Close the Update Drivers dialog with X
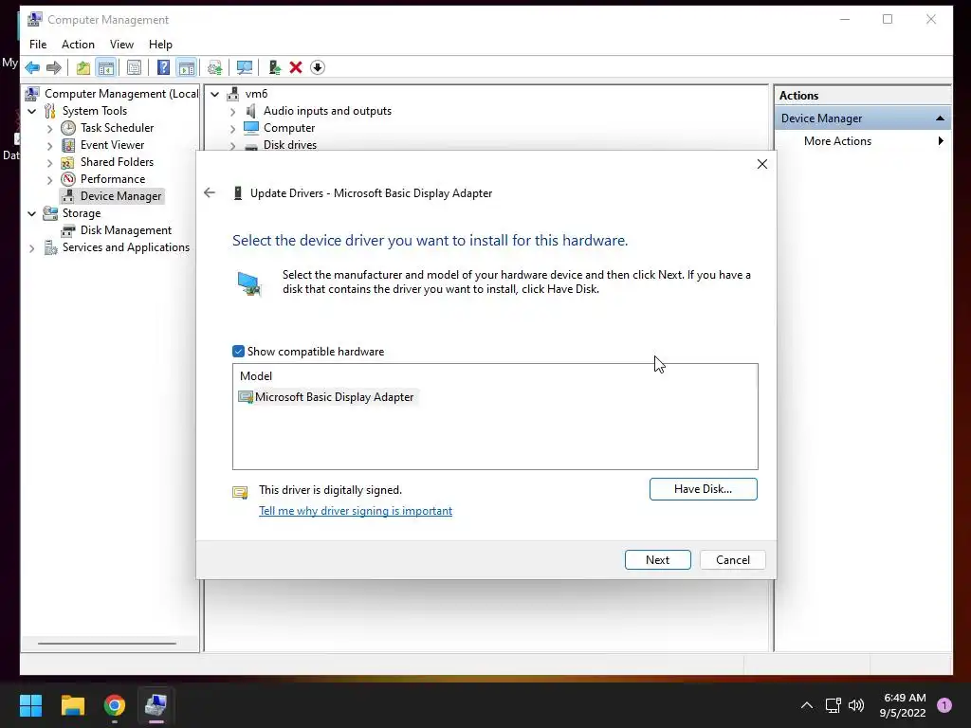The height and width of the screenshot is (728, 971). click(x=762, y=164)
